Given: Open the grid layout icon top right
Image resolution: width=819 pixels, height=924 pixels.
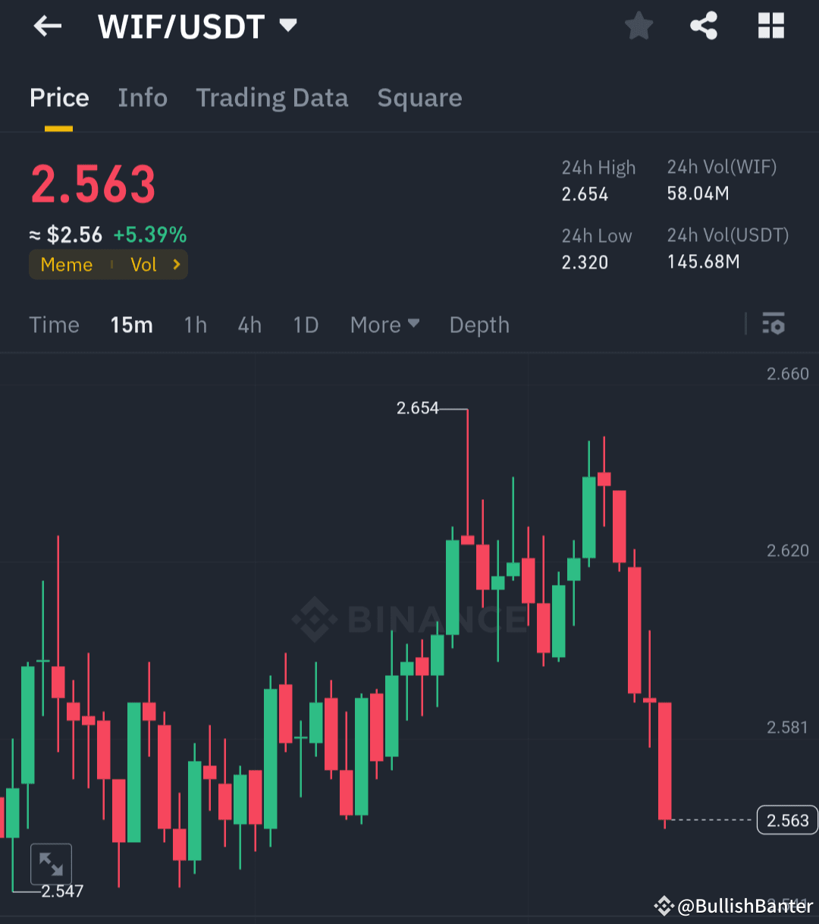Looking at the screenshot, I should pyautogui.click(x=770, y=25).
